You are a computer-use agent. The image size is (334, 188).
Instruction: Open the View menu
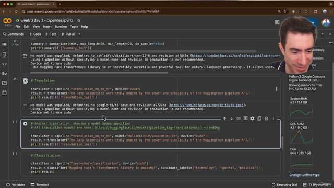(36, 27)
